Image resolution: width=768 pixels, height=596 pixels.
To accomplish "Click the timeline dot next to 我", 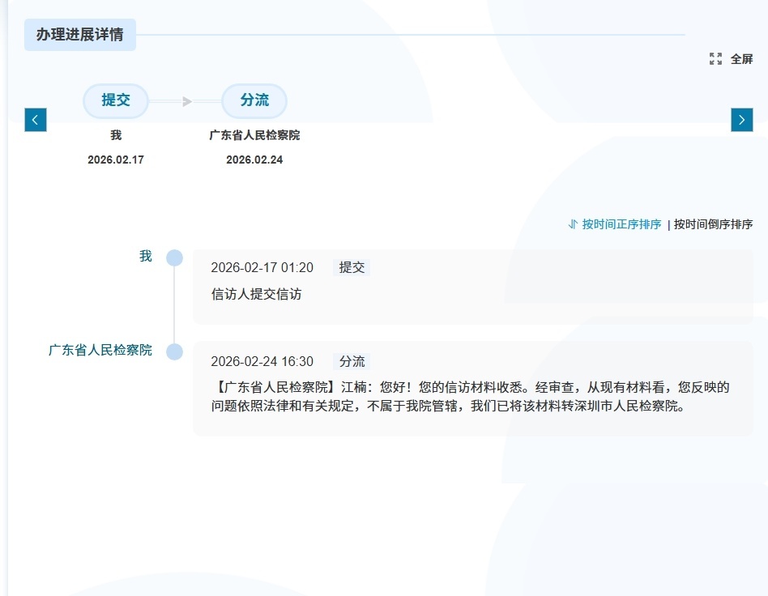I will 174,258.
